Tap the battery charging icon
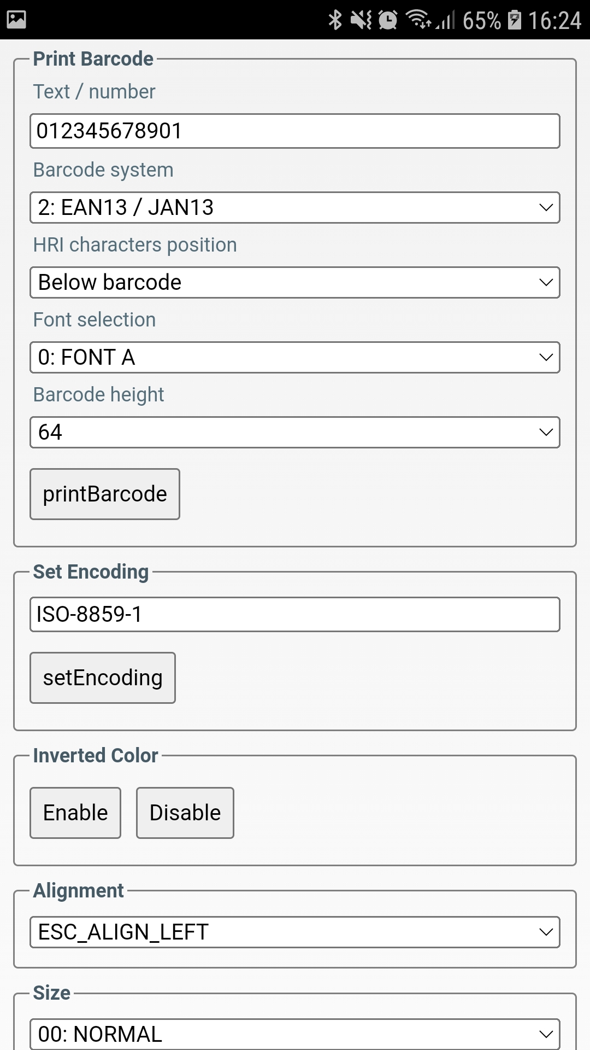Image resolution: width=590 pixels, height=1050 pixels. click(x=514, y=20)
